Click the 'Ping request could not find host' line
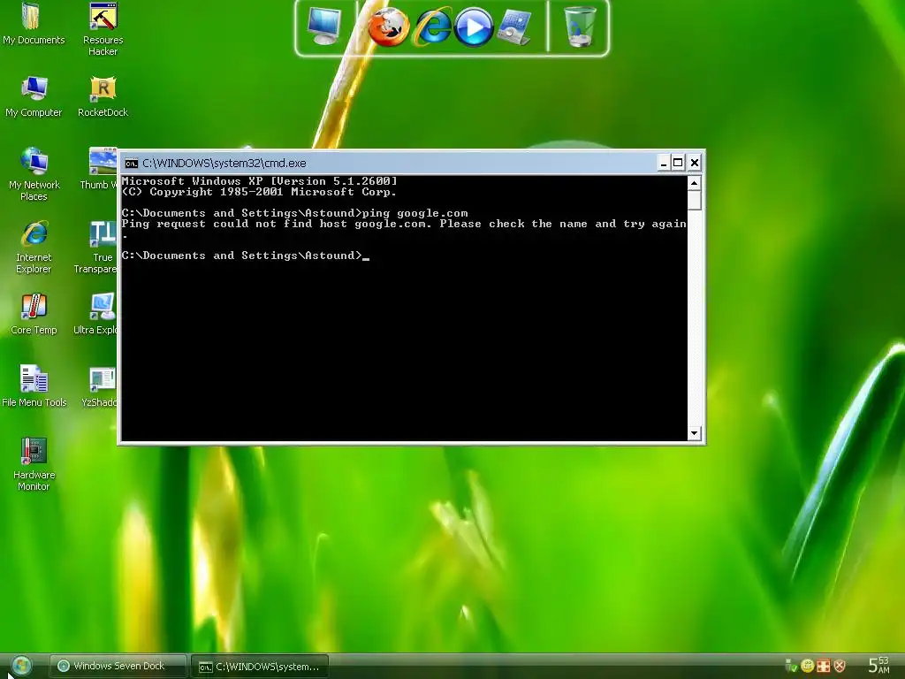 coord(404,224)
